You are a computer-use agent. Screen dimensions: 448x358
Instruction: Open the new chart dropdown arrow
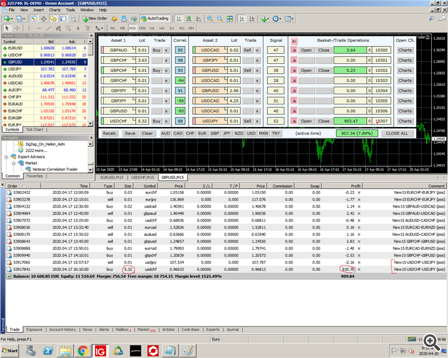pos(11,18)
